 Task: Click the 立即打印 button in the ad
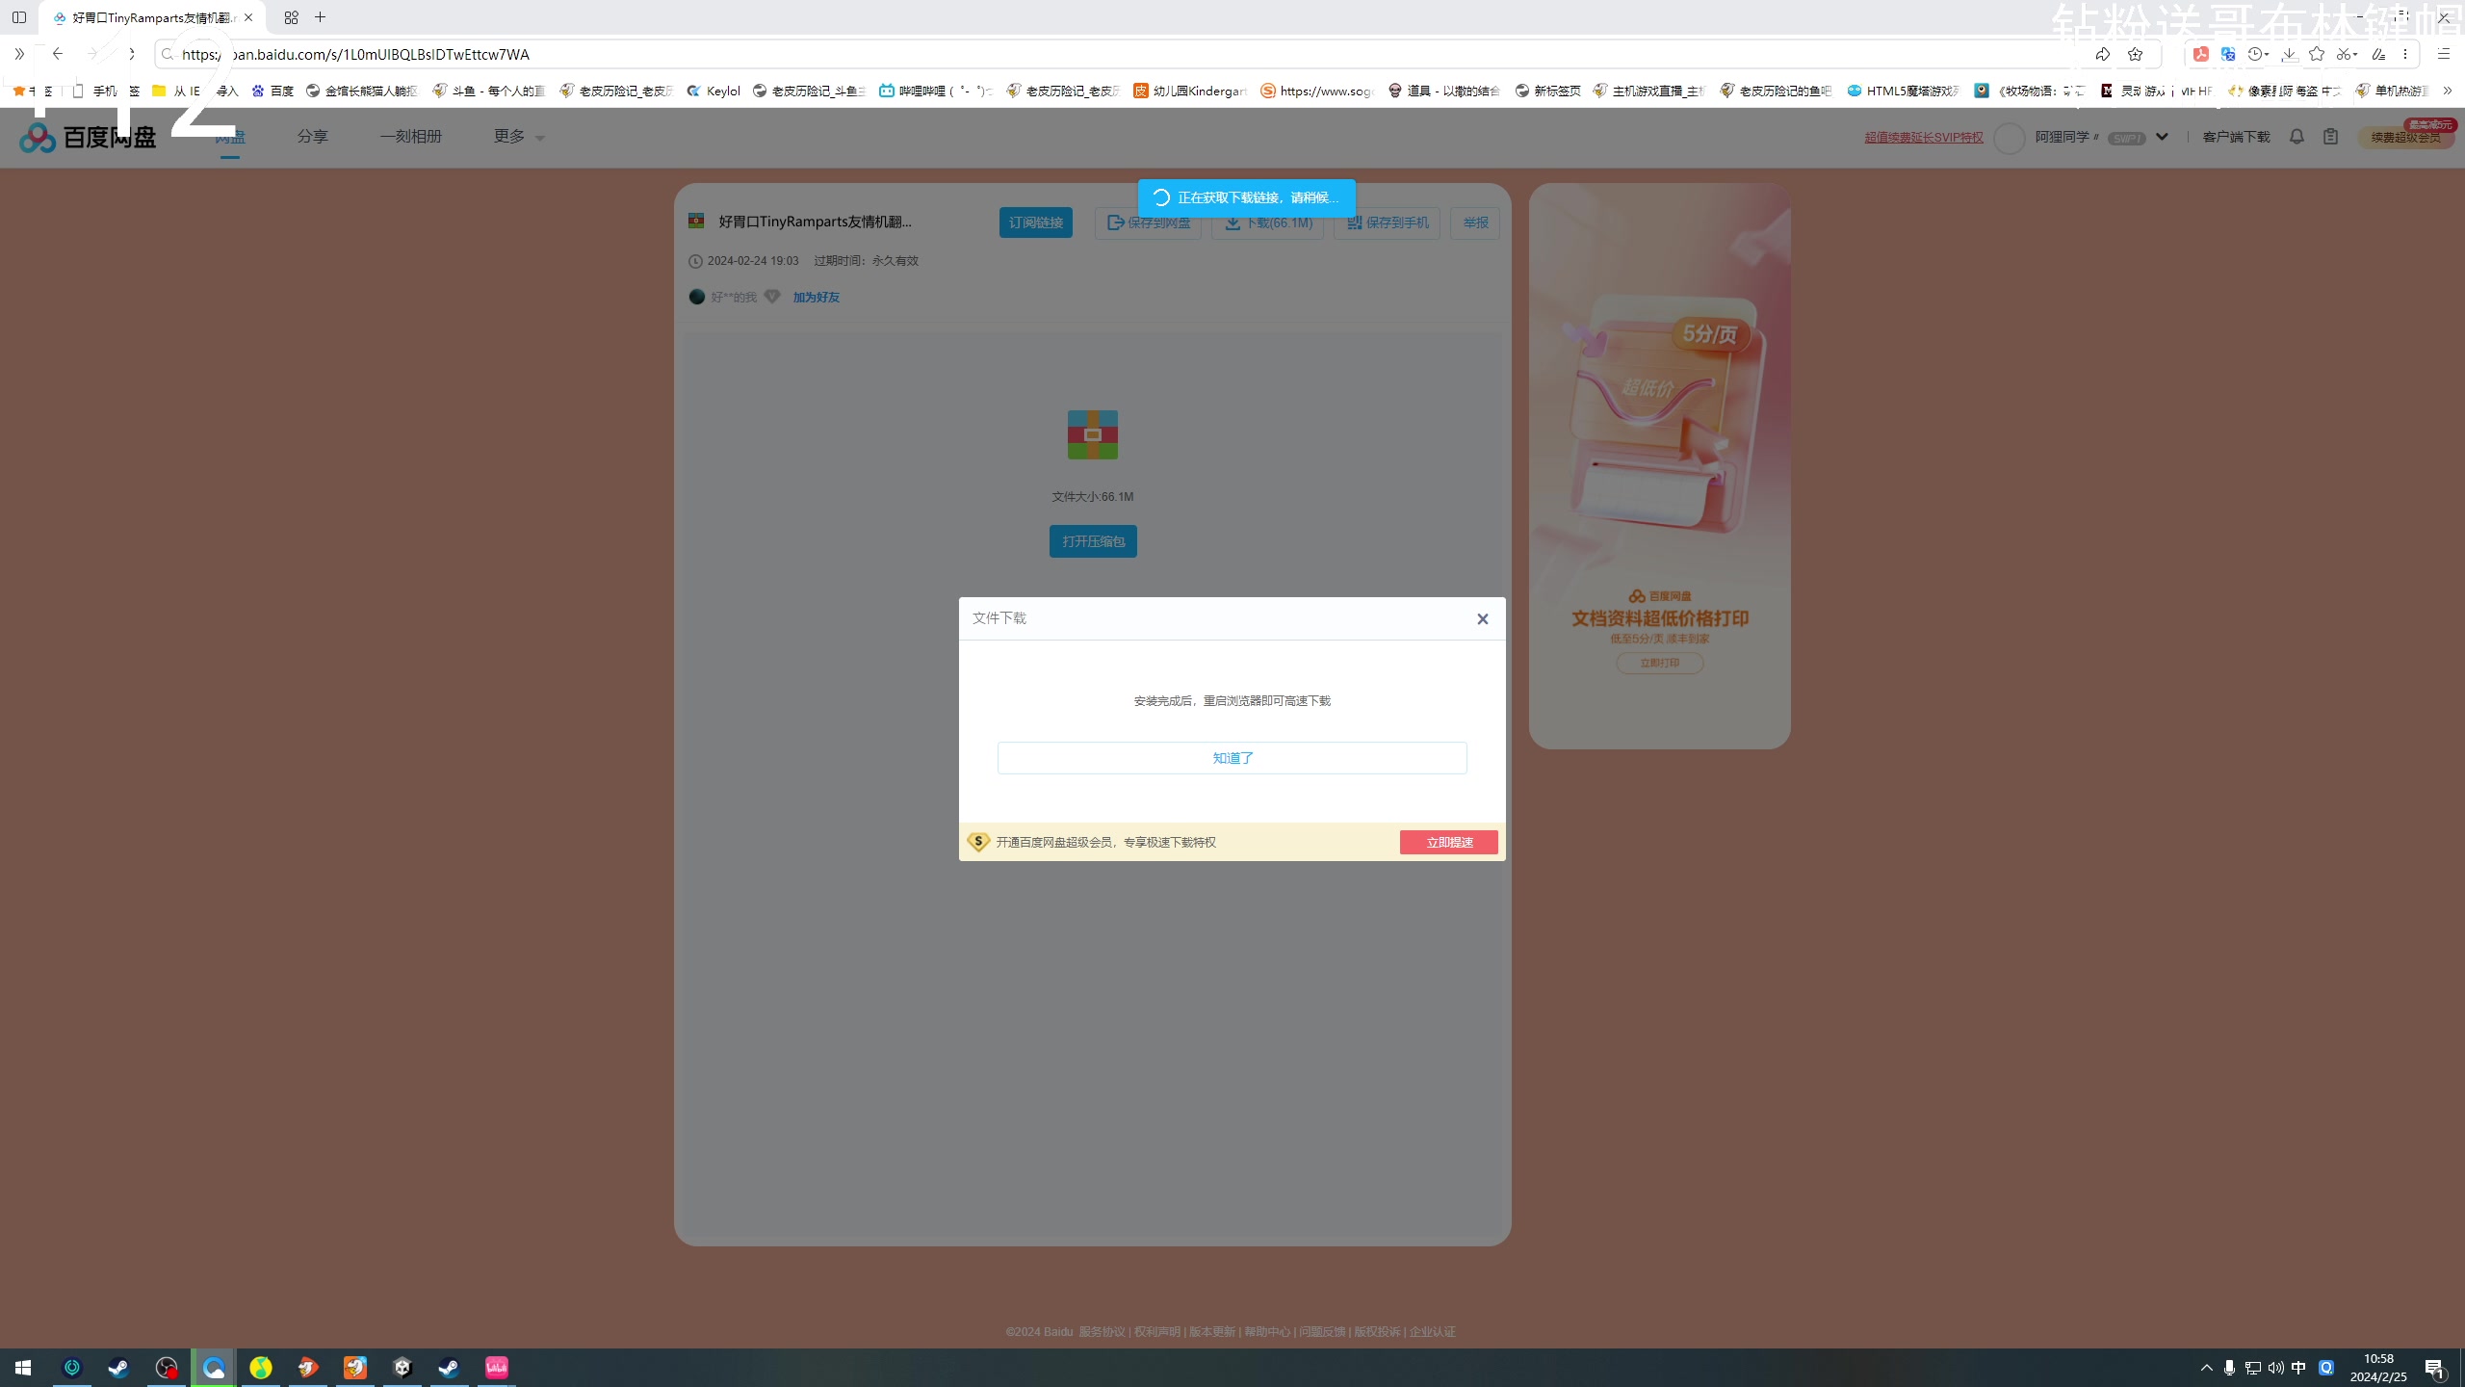click(x=1660, y=663)
